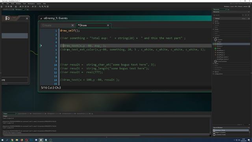Collapse the oEnemy_1: Events window triangle
The width and height of the screenshot is (252, 142).
(41, 19)
